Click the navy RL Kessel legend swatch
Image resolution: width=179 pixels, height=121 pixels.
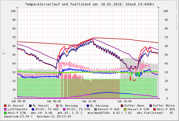pyautogui.click(x=31, y=106)
